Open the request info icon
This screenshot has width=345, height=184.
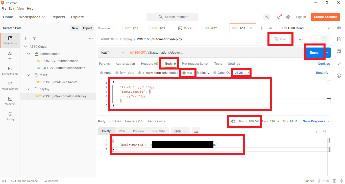[339, 76]
